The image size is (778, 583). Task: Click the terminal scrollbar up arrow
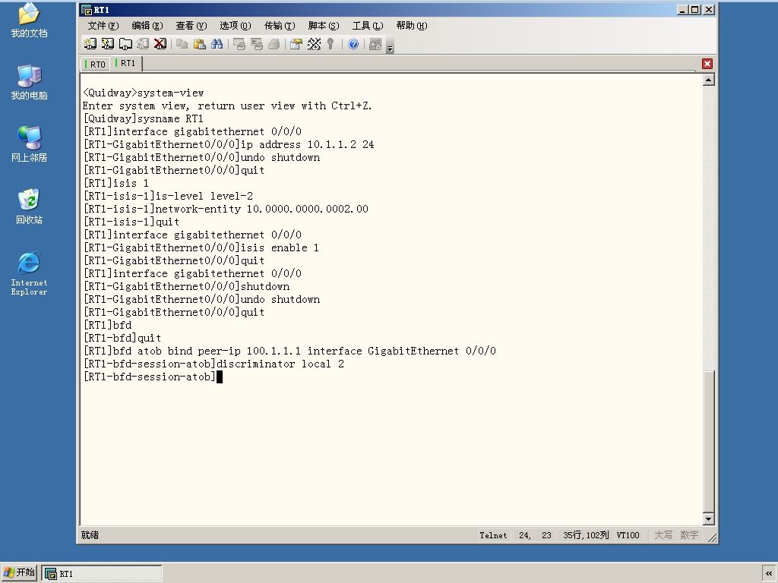(709, 80)
